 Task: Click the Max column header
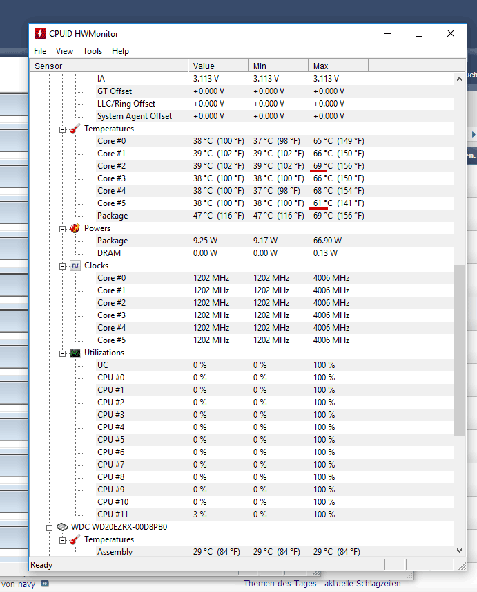tap(338, 66)
